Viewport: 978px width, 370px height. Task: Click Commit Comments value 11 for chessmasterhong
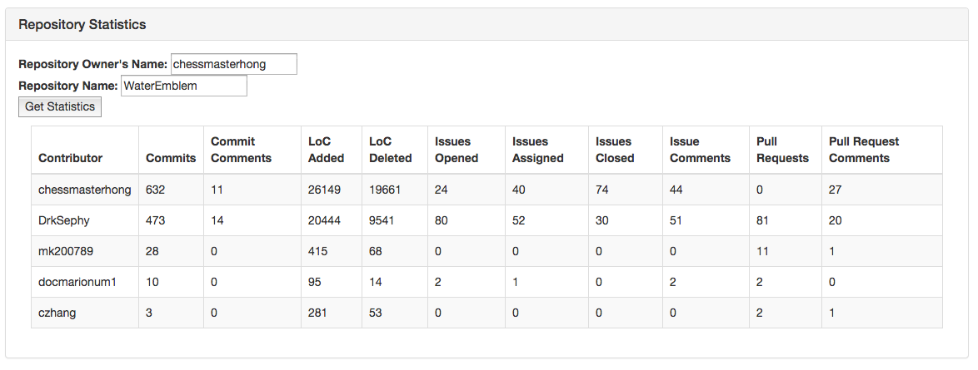[217, 190]
